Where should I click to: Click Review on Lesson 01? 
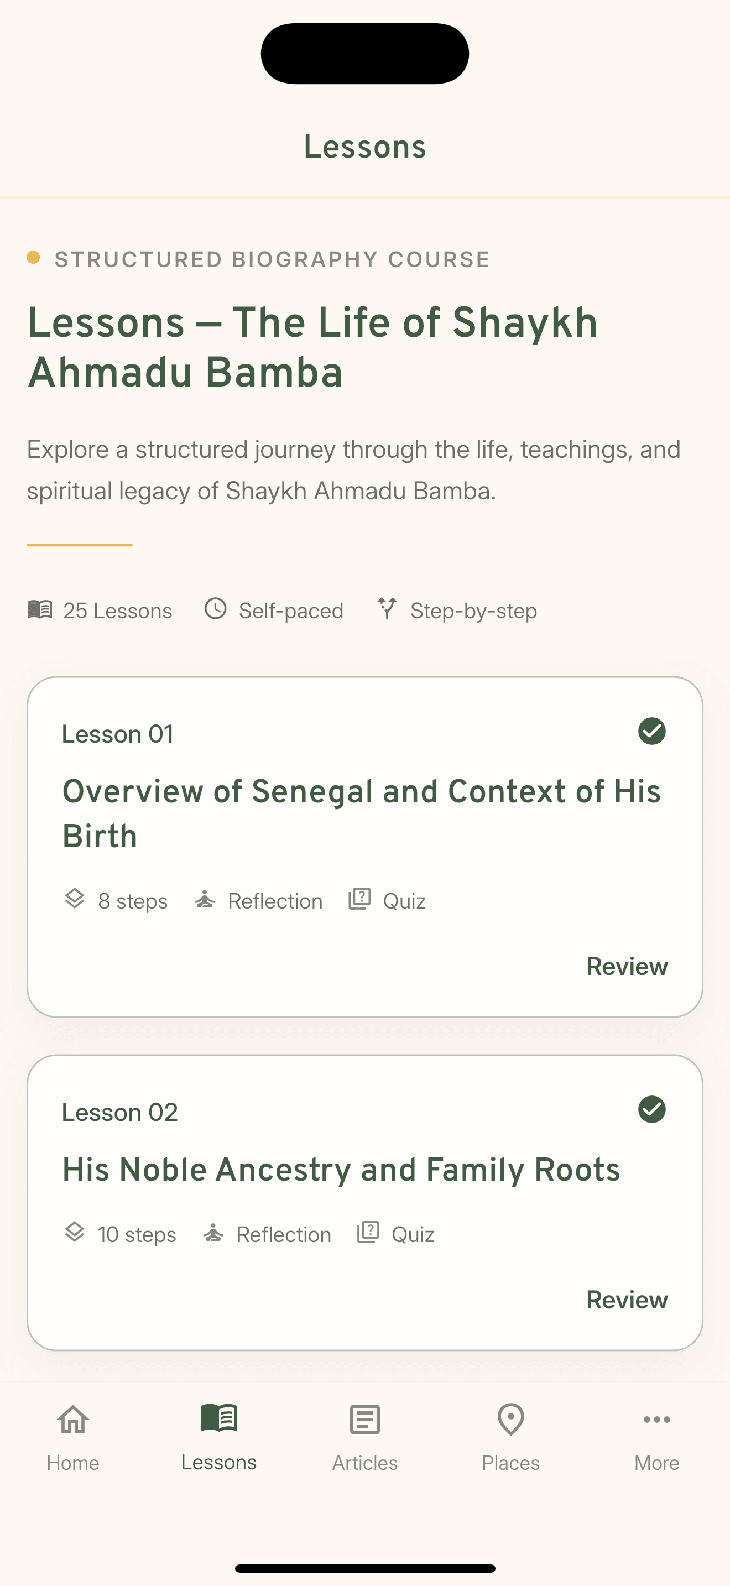[626, 967]
